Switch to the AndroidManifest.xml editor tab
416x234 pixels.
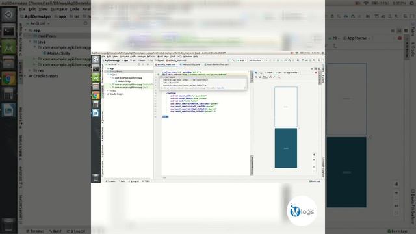(x=217, y=64)
